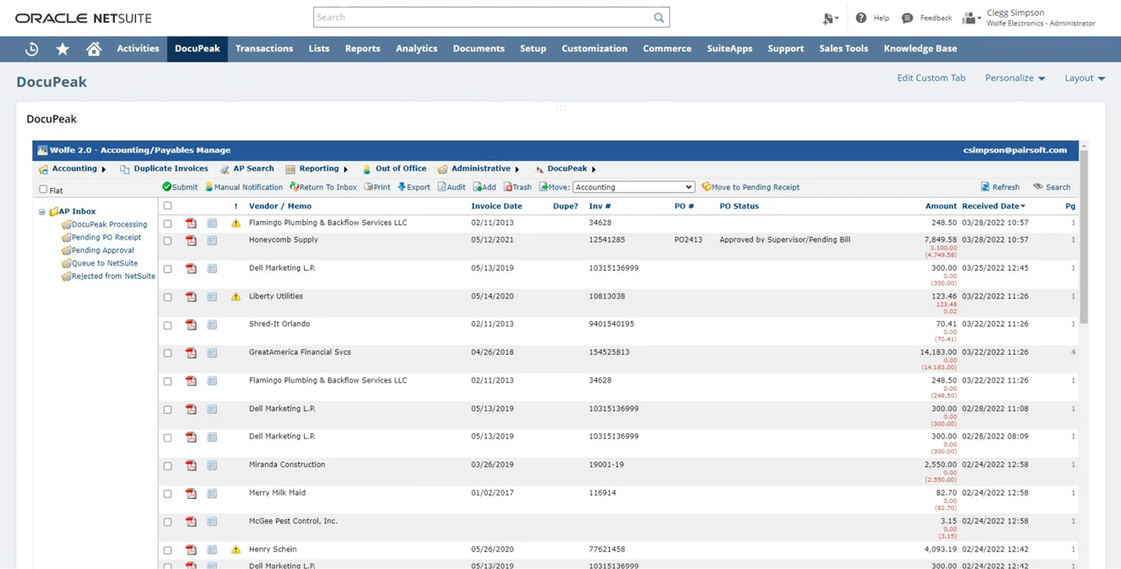Click Return To Inbox toolbar item
The width and height of the screenshot is (1121, 569).
coord(323,187)
